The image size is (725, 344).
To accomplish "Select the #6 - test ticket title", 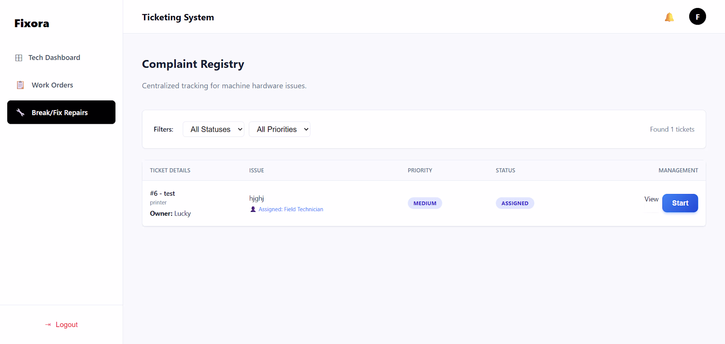I will (162, 193).
